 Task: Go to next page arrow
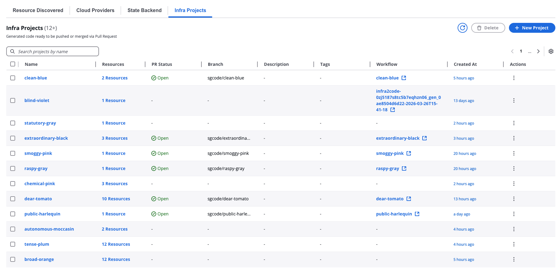[x=538, y=51]
